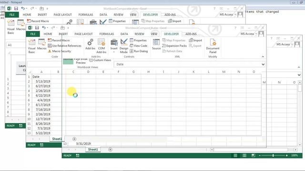Expand the formula bar showing Date
Screen dimensions: 305x171
(263, 65)
